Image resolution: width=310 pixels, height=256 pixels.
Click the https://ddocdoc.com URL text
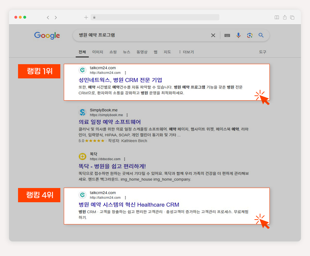pyautogui.click(x=105, y=159)
